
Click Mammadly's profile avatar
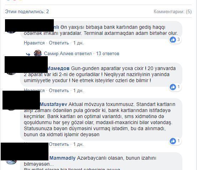tap(11, 162)
